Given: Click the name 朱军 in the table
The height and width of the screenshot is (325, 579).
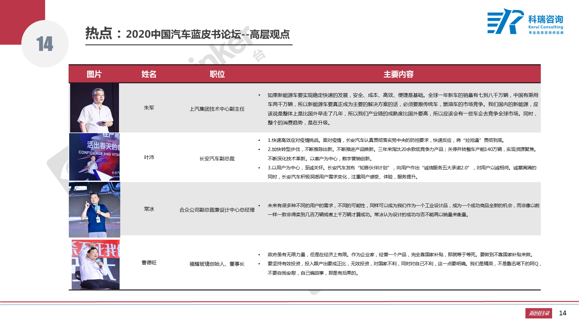Looking at the screenshot, I should [x=149, y=108].
